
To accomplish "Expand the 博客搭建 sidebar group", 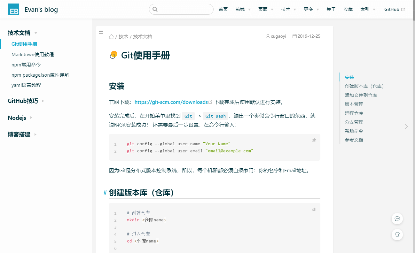I will (x=22, y=134).
